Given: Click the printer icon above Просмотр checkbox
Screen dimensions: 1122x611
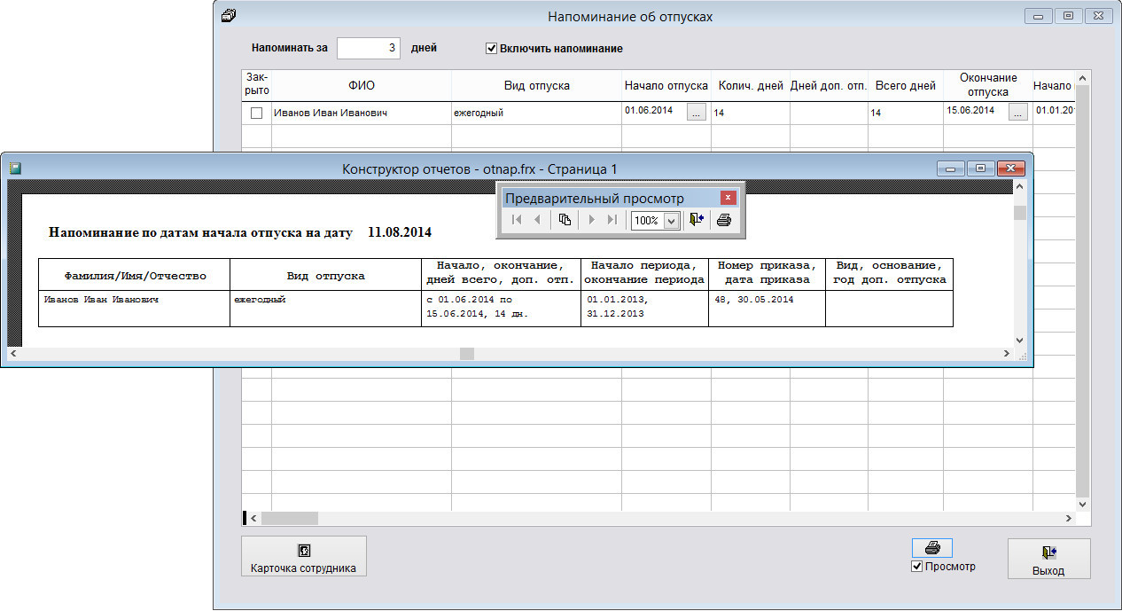Looking at the screenshot, I should pyautogui.click(x=931, y=548).
